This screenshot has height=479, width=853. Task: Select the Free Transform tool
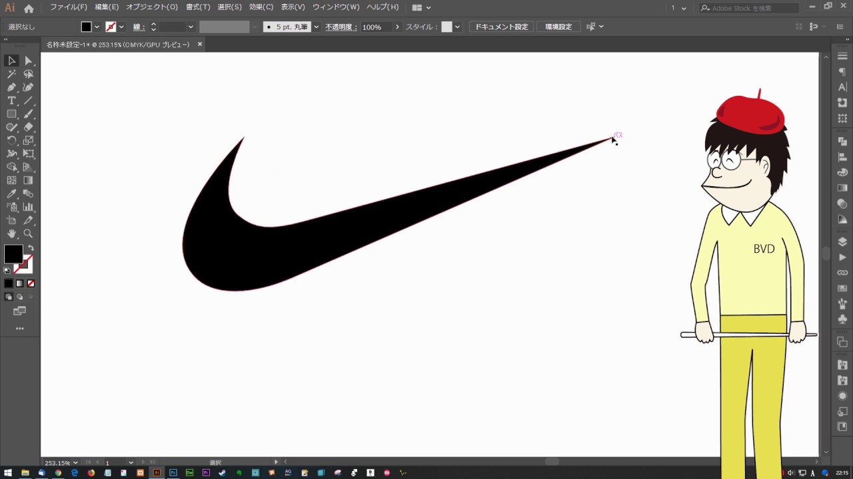tap(28, 154)
